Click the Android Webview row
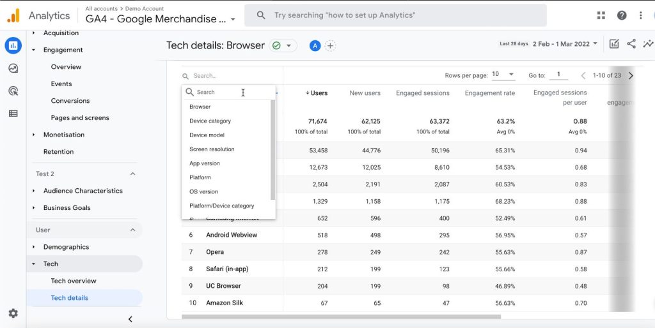The width and height of the screenshot is (655, 328). [407, 235]
